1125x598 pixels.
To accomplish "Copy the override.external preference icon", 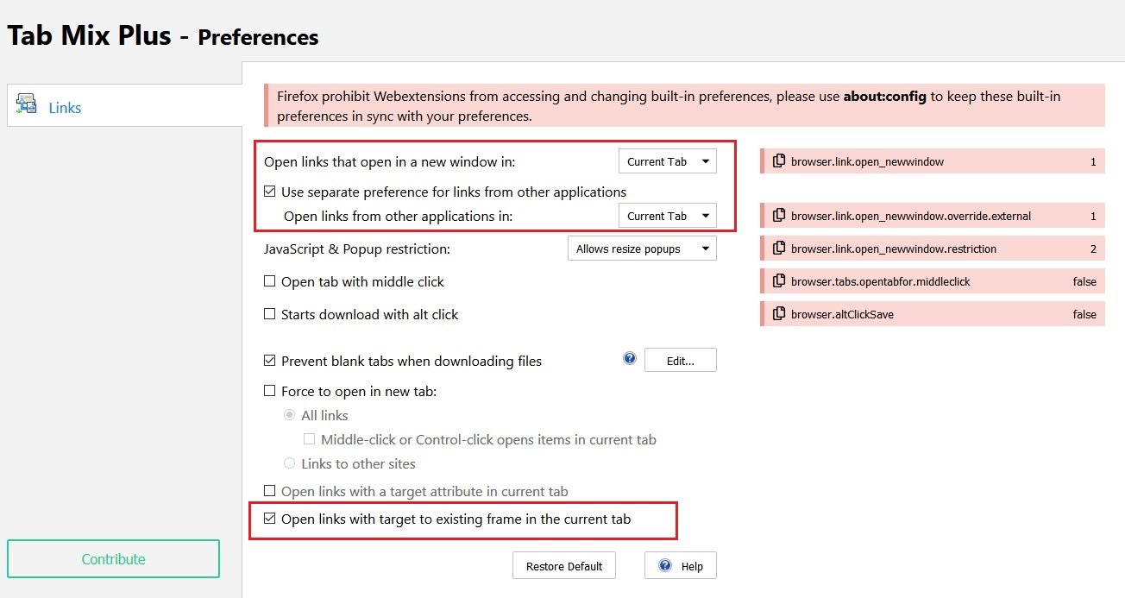I will click(x=779, y=216).
